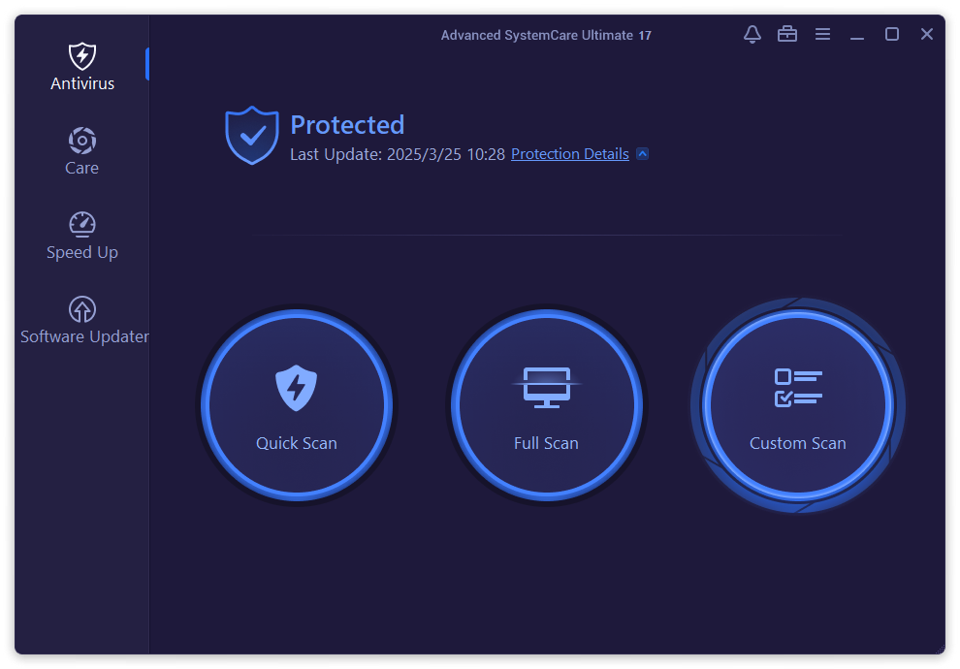Image resolution: width=960 pixels, height=669 pixels.
Task: Click the notification bell icon
Action: (752, 34)
